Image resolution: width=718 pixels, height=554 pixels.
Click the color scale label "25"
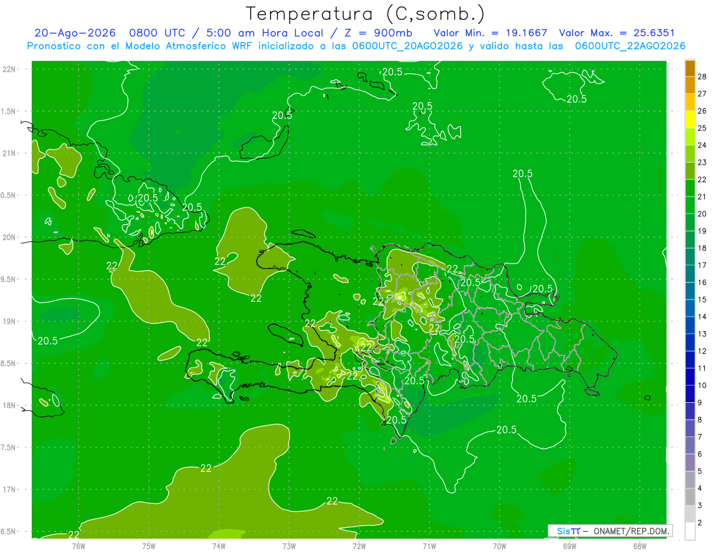(x=702, y=128)
